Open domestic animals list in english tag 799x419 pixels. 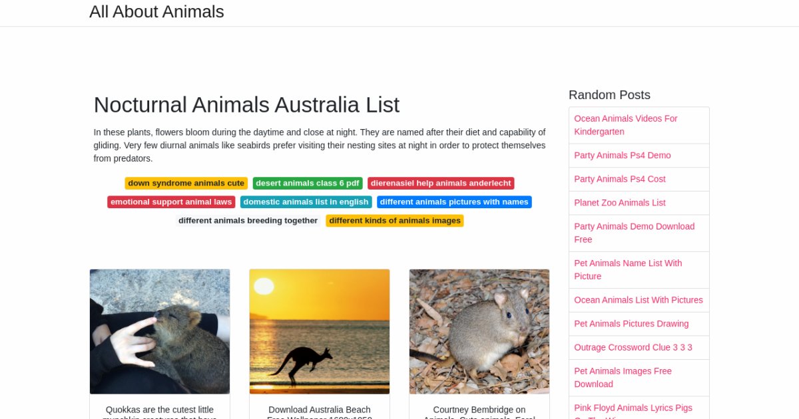pos(306,202)
